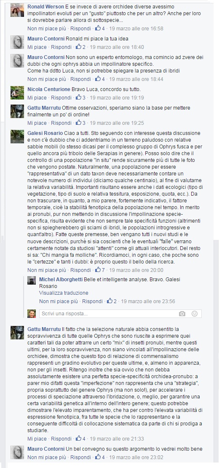
Task: Like Gattu Marrutu's 21:33 comment with Mi piace
Action: click(x=37, y=438)
